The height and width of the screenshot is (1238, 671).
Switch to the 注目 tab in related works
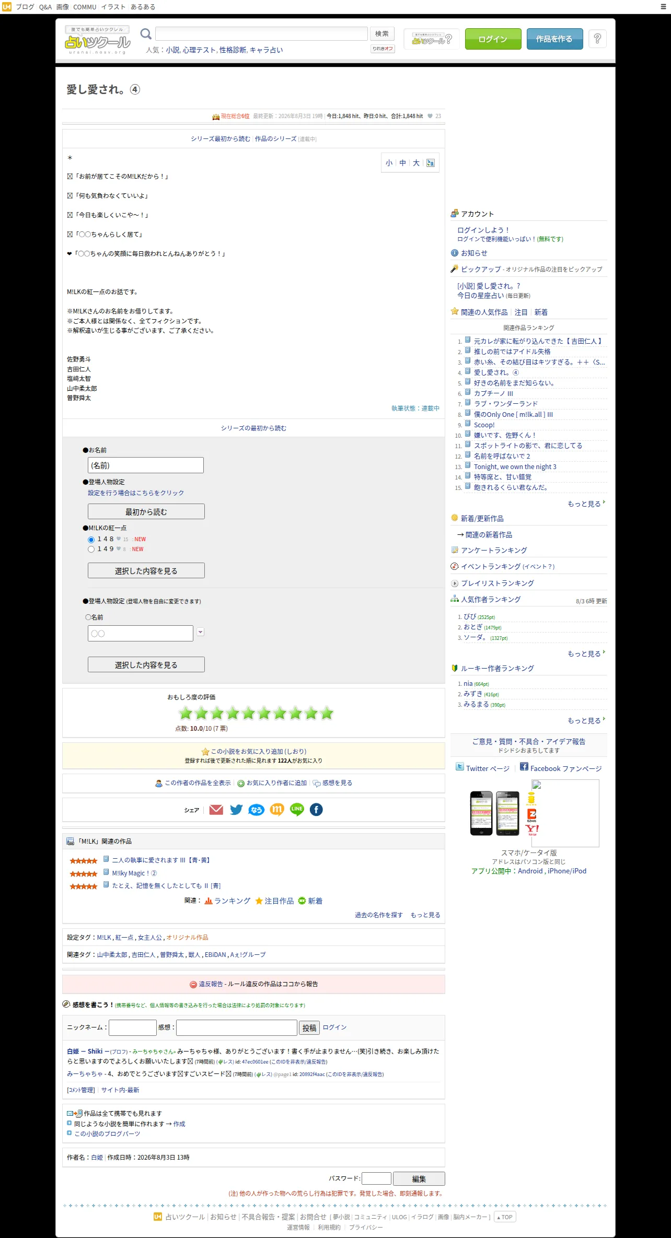pos(521,312)
